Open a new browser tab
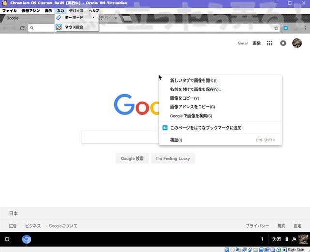This screenshot has height=252, width=310. click(x=126, y=18)
